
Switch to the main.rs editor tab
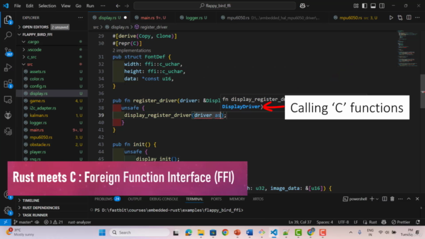pyautogui.click(x=150, y=18)
